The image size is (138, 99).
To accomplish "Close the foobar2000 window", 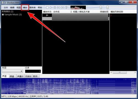I will coord(132,2).
